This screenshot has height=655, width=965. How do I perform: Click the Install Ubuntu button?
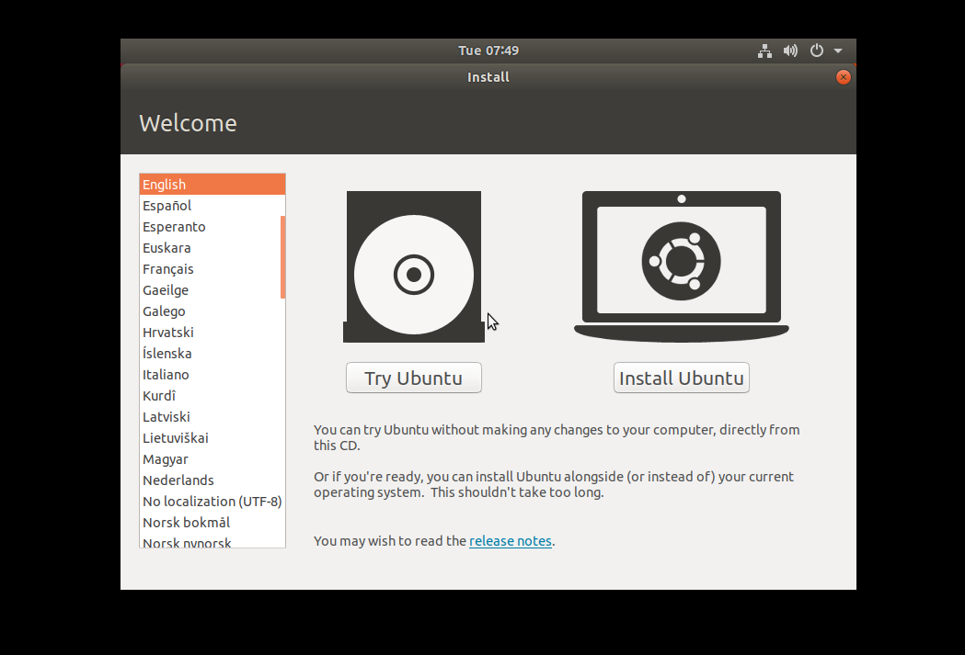click(682, 378)
